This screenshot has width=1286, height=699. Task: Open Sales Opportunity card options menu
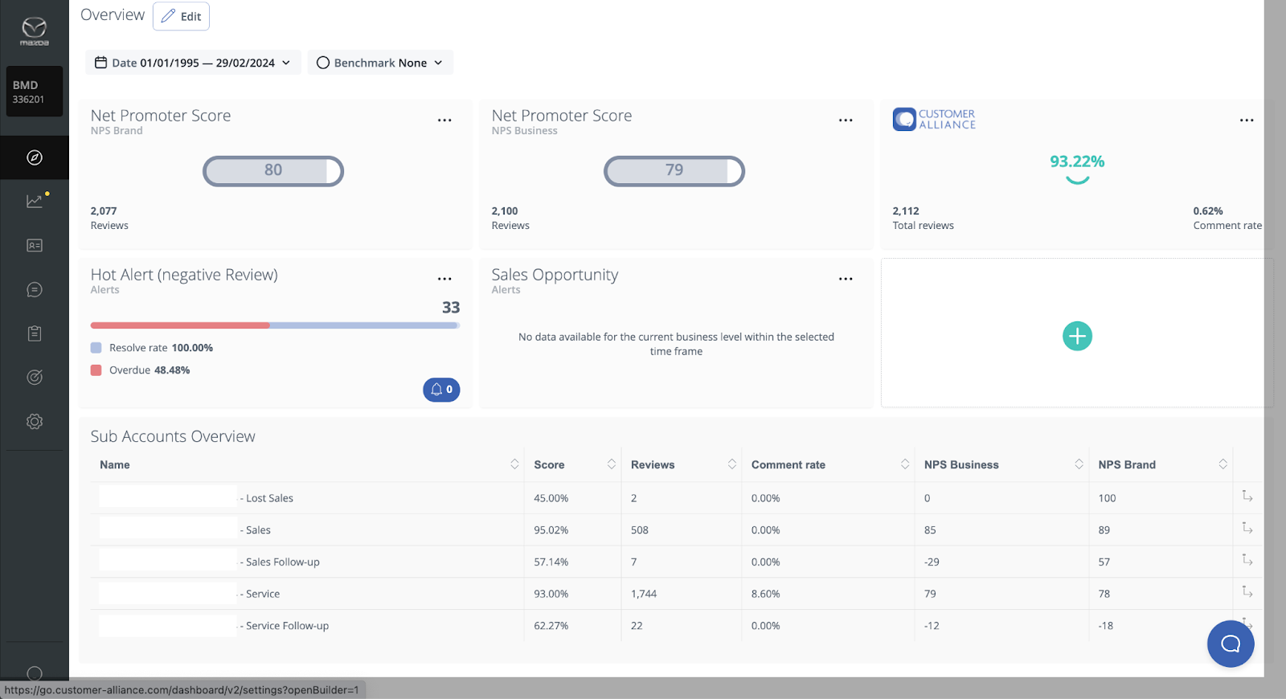(x=846, y=279)
